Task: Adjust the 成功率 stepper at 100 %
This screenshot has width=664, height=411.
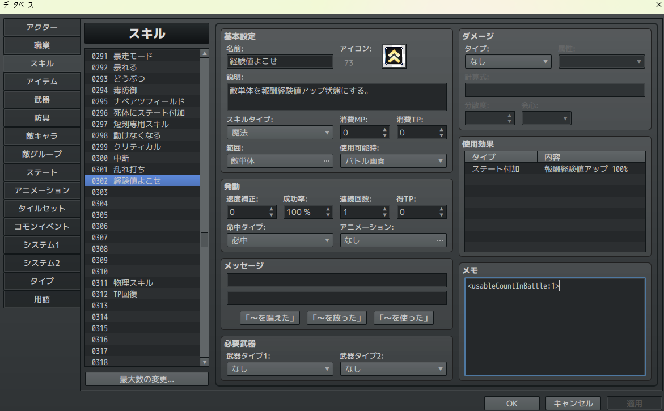Action: 328,211
